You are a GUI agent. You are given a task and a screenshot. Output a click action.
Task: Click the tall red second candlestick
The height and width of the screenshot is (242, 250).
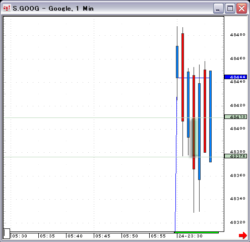click(182, 77)
